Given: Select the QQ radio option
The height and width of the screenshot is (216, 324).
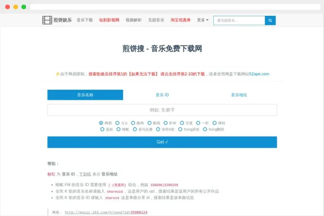Looking at the screenshot, I should 117,123.
